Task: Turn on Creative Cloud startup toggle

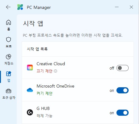Action: 123,68
